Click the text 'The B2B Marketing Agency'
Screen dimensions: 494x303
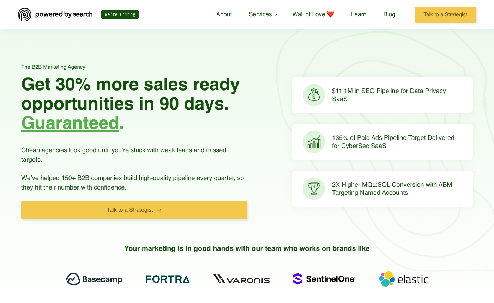point(53,67)
